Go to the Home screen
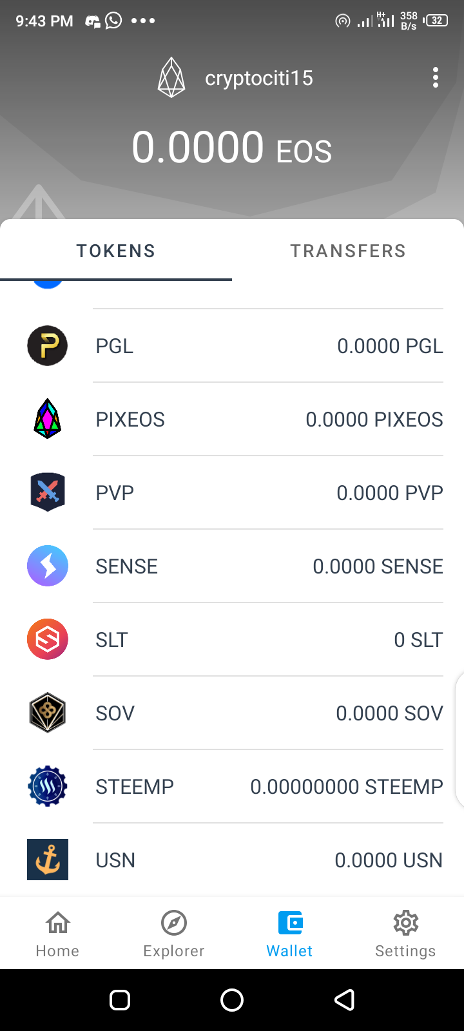Screen dimensions: 464x1031 tap(57, 934)
